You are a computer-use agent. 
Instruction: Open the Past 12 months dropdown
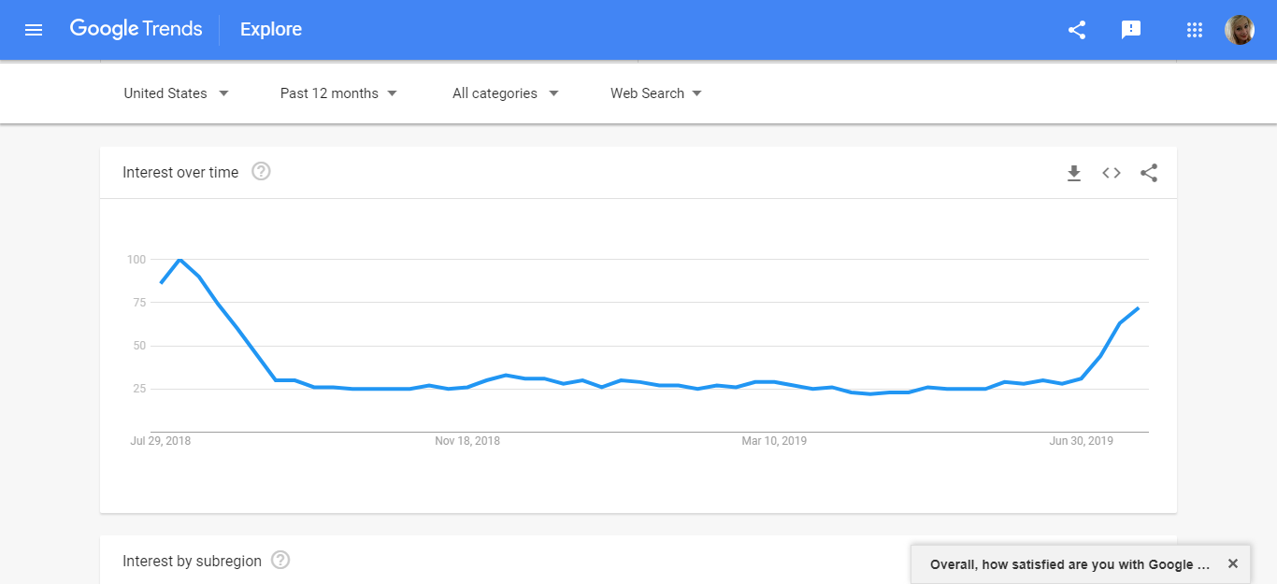point(338,93)
